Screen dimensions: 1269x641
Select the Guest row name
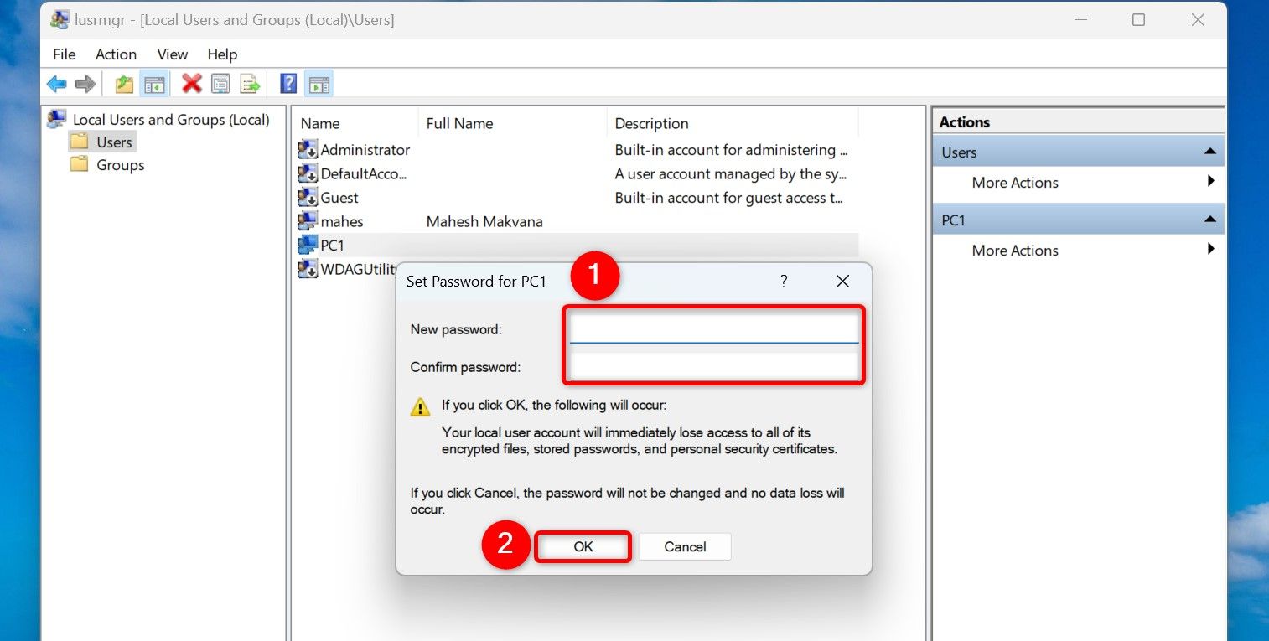click(339, 198)
